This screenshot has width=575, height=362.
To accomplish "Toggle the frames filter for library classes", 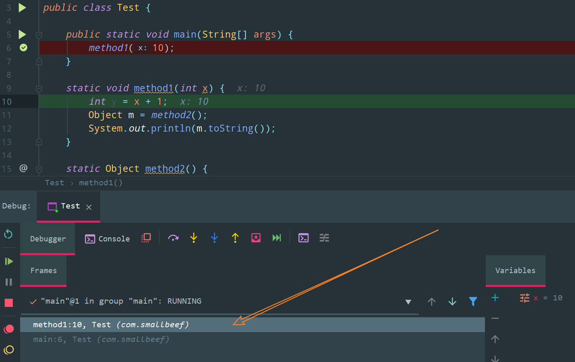I will (473, 302).
